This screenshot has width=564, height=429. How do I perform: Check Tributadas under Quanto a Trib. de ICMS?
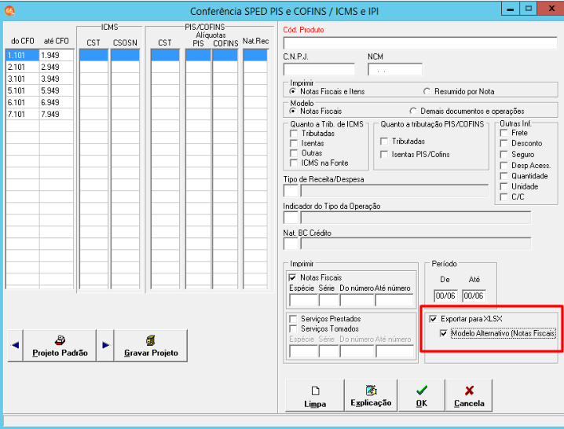point(294,134)
